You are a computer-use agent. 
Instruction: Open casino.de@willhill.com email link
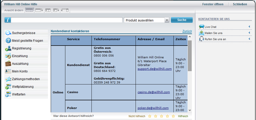click(x=154, y=92)
